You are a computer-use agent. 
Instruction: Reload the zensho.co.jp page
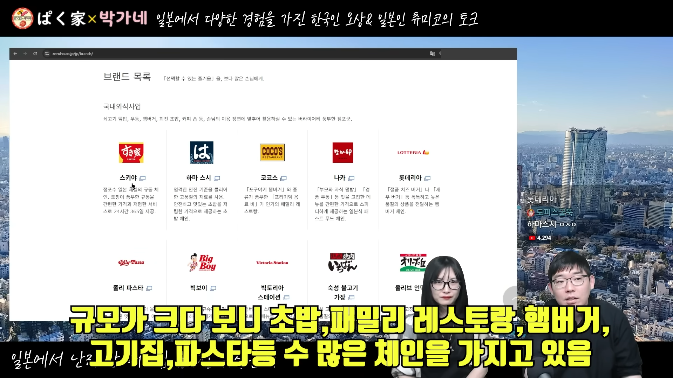pos(35,54)
